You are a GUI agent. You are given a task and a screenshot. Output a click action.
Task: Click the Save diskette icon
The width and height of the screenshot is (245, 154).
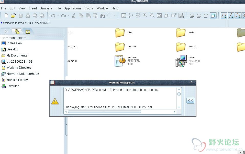[x=21, y=16]
